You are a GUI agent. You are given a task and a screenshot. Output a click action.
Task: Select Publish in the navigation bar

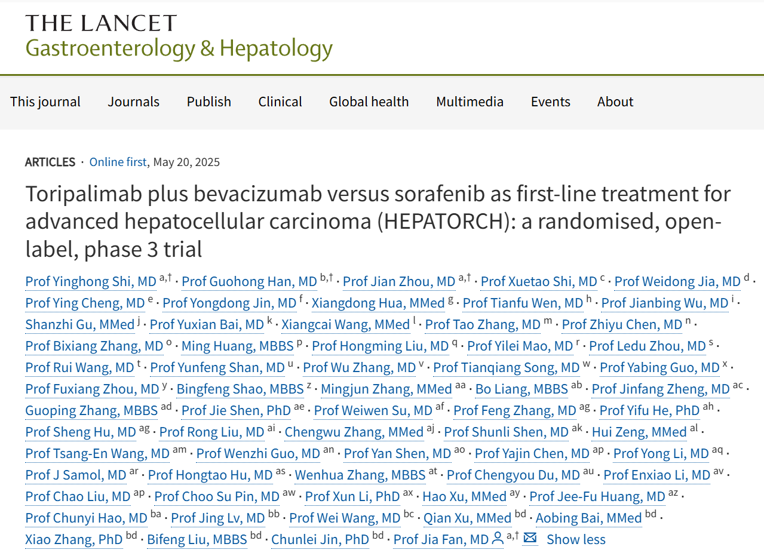click(209, 102)
